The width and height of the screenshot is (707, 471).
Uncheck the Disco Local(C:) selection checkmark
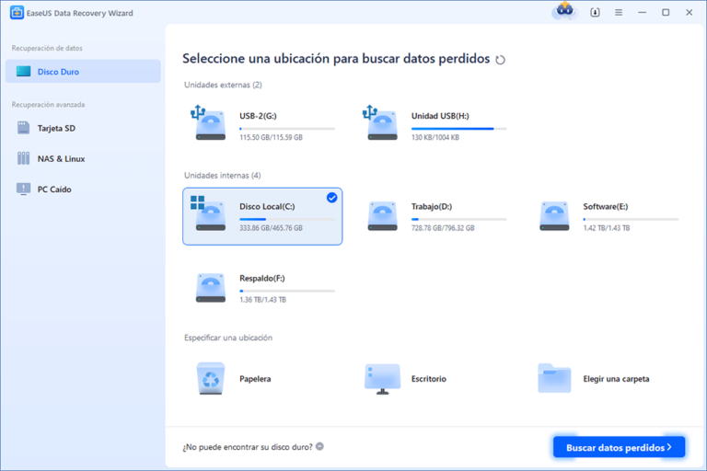tap(331, 198)
